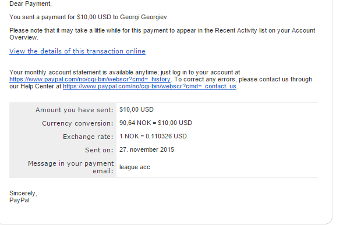This screenshot has height=225, width=361.
Task: Click the 1 NOK = 0,110326 USD value
Action: click(153, 136)
